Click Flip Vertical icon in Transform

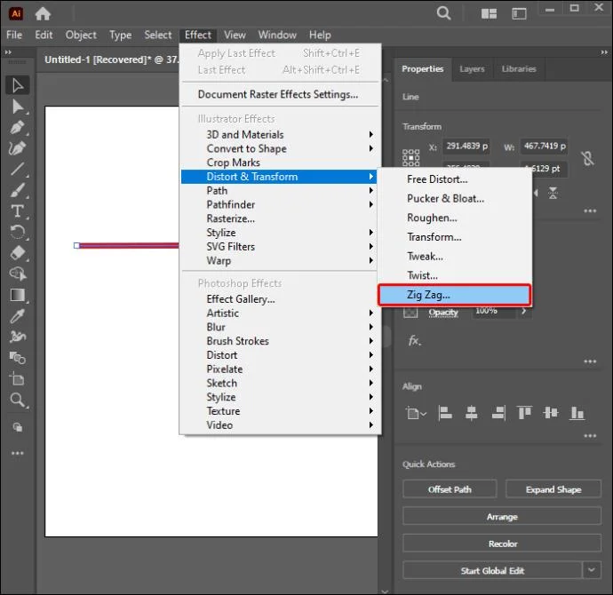[x=553, y=193]
